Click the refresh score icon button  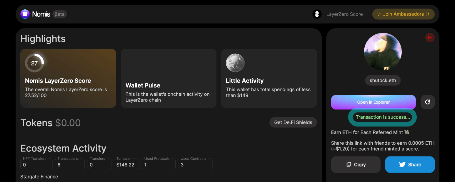click(x=427, y=102)
